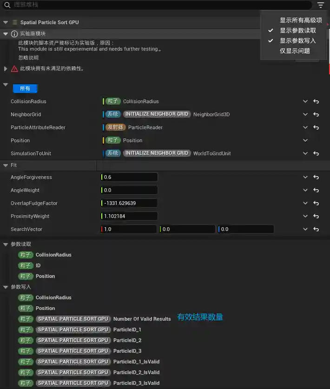Collapse the 参数读取 section
Screen dimensions: 330x389
coord(6,244)
